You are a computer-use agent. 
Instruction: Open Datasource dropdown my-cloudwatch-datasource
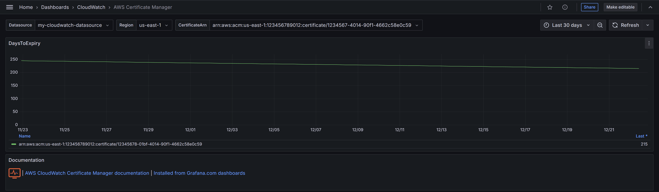click(x=73, y=25)
